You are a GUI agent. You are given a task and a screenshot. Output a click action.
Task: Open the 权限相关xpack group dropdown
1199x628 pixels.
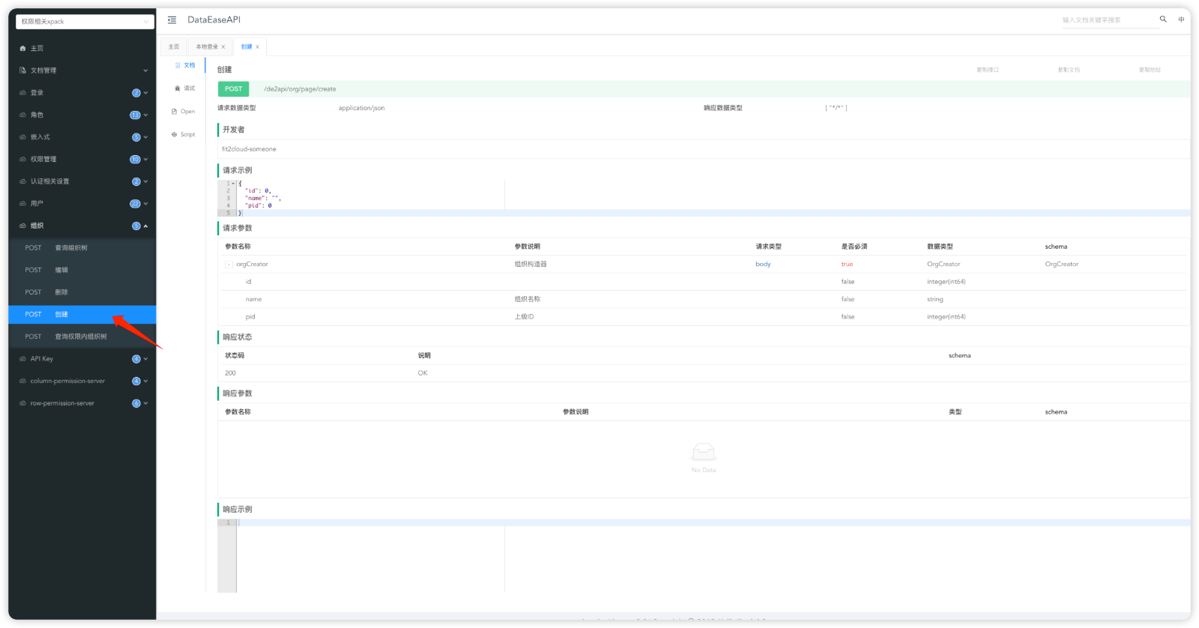85,22
